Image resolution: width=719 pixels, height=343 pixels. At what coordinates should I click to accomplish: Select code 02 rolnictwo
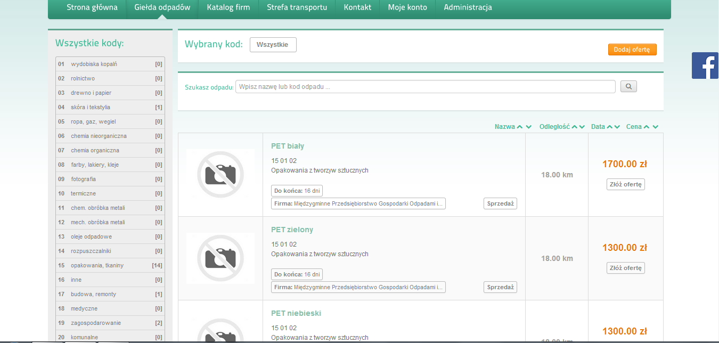(110, 78)
